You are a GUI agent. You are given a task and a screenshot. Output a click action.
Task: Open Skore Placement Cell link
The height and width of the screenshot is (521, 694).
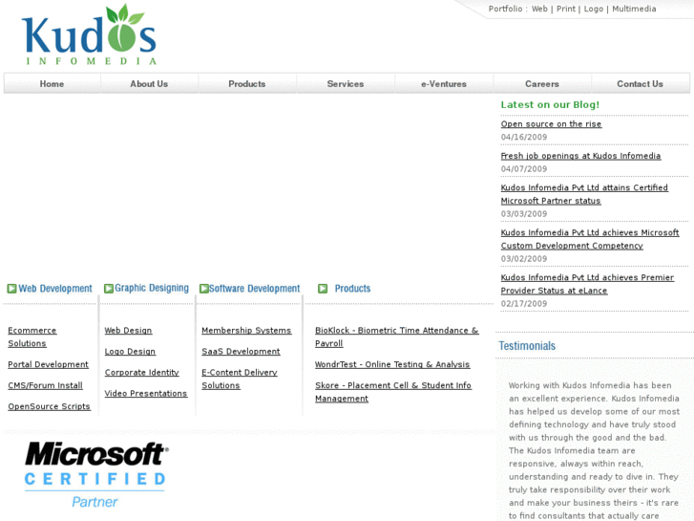393,392
